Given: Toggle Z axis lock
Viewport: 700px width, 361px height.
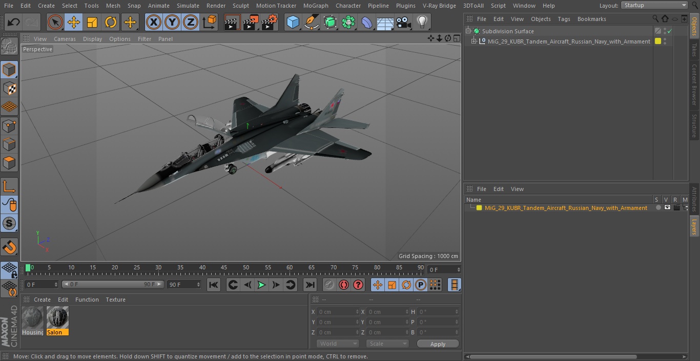Looking at the screenshot, I should point(191,23).
